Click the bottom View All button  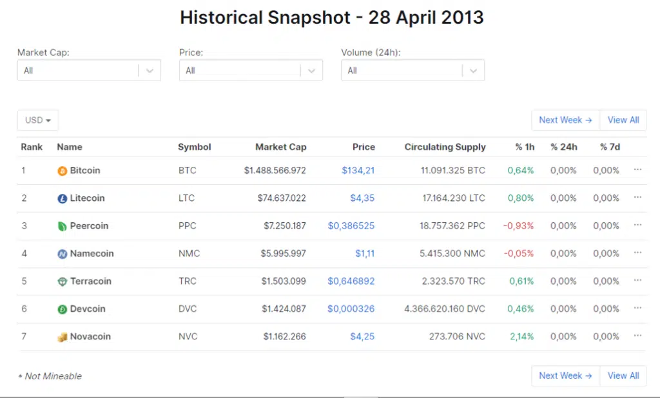pos(623,375)
